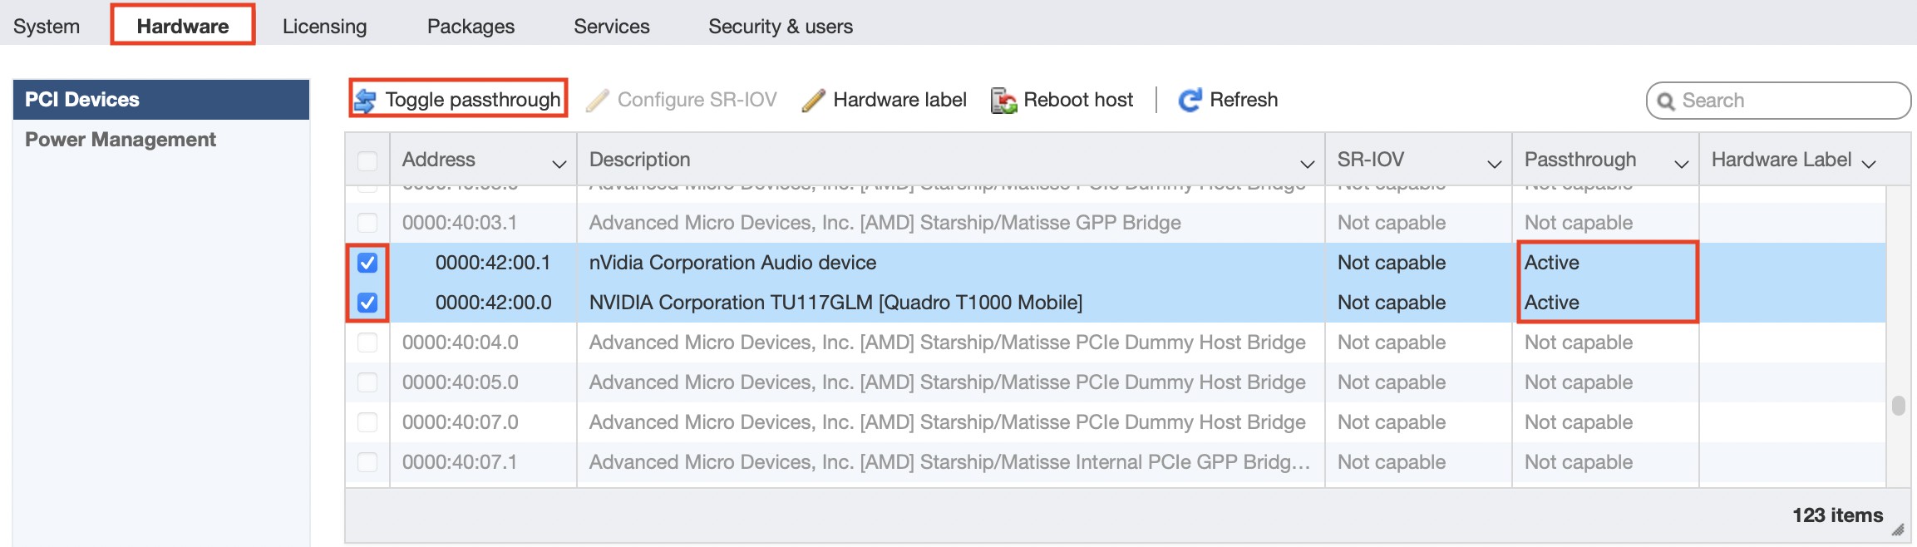
Task: Click Passthrough Not capable cell for 0000:40:03.1
Action: click(x=1579, y=223)
